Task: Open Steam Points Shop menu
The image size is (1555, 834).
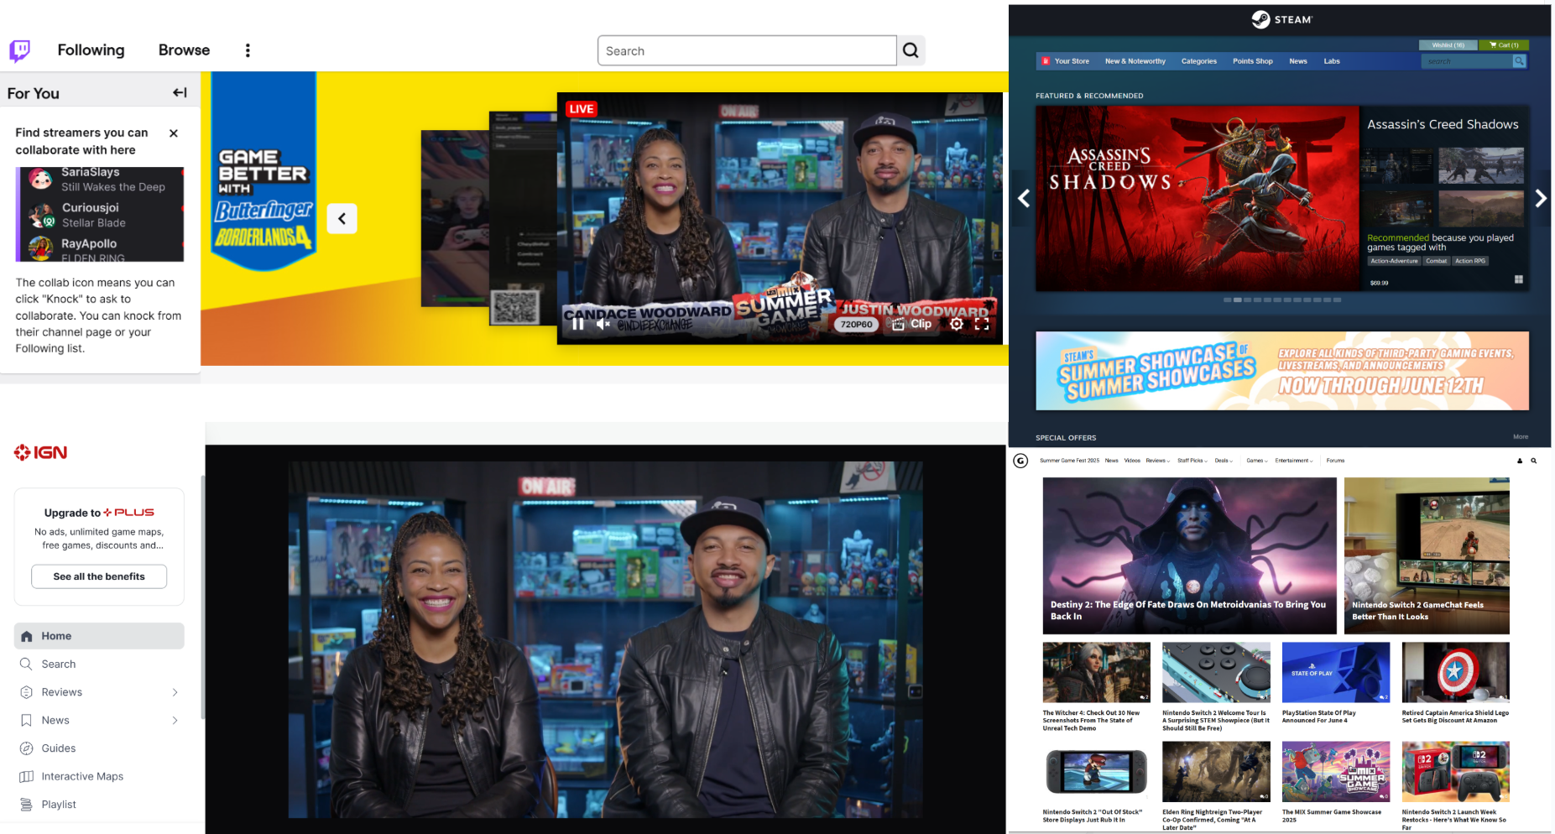Action: (1252, 61)
